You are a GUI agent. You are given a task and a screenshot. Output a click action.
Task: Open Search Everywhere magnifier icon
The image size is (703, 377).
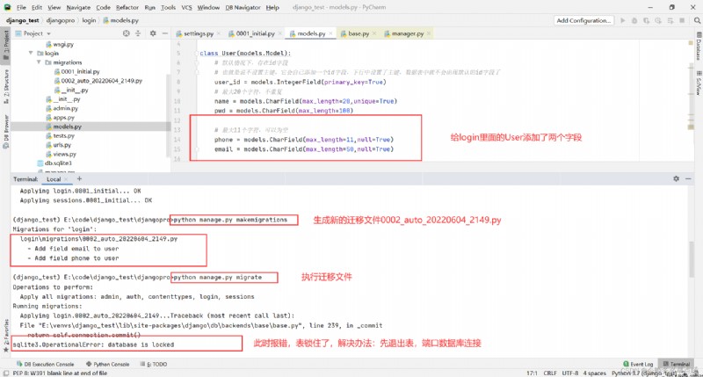coord(697,20)
